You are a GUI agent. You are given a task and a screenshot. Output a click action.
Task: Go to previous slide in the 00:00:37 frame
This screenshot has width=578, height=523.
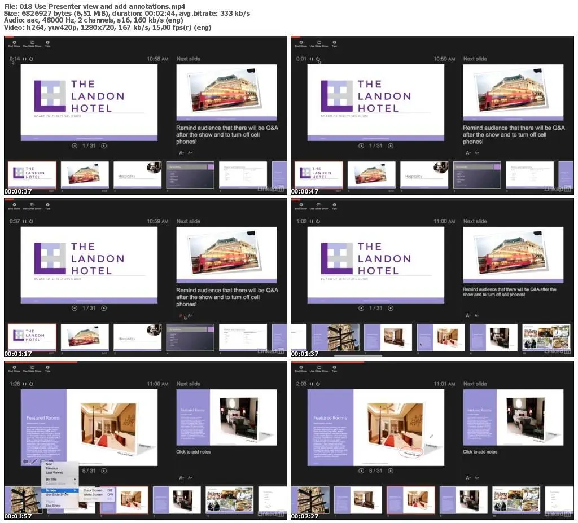coord(75,146)
